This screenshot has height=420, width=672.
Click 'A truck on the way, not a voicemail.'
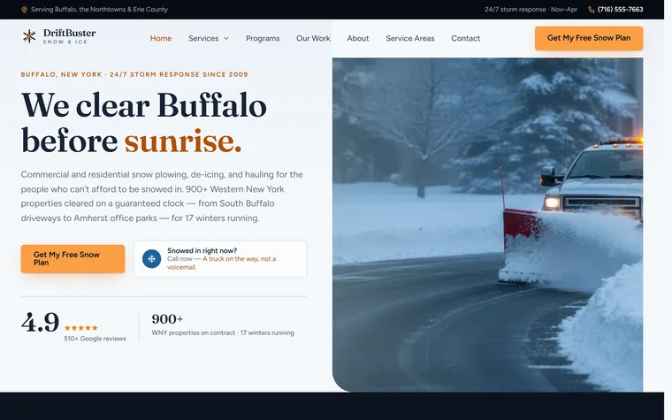click(x=222, y=263)
